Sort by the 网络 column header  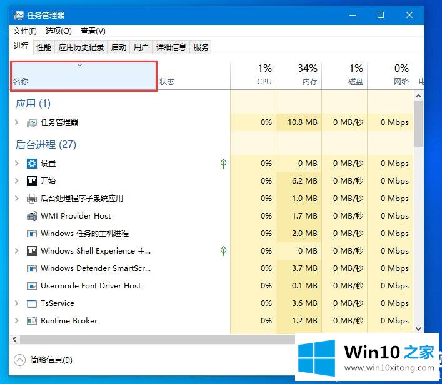[390, 76]
